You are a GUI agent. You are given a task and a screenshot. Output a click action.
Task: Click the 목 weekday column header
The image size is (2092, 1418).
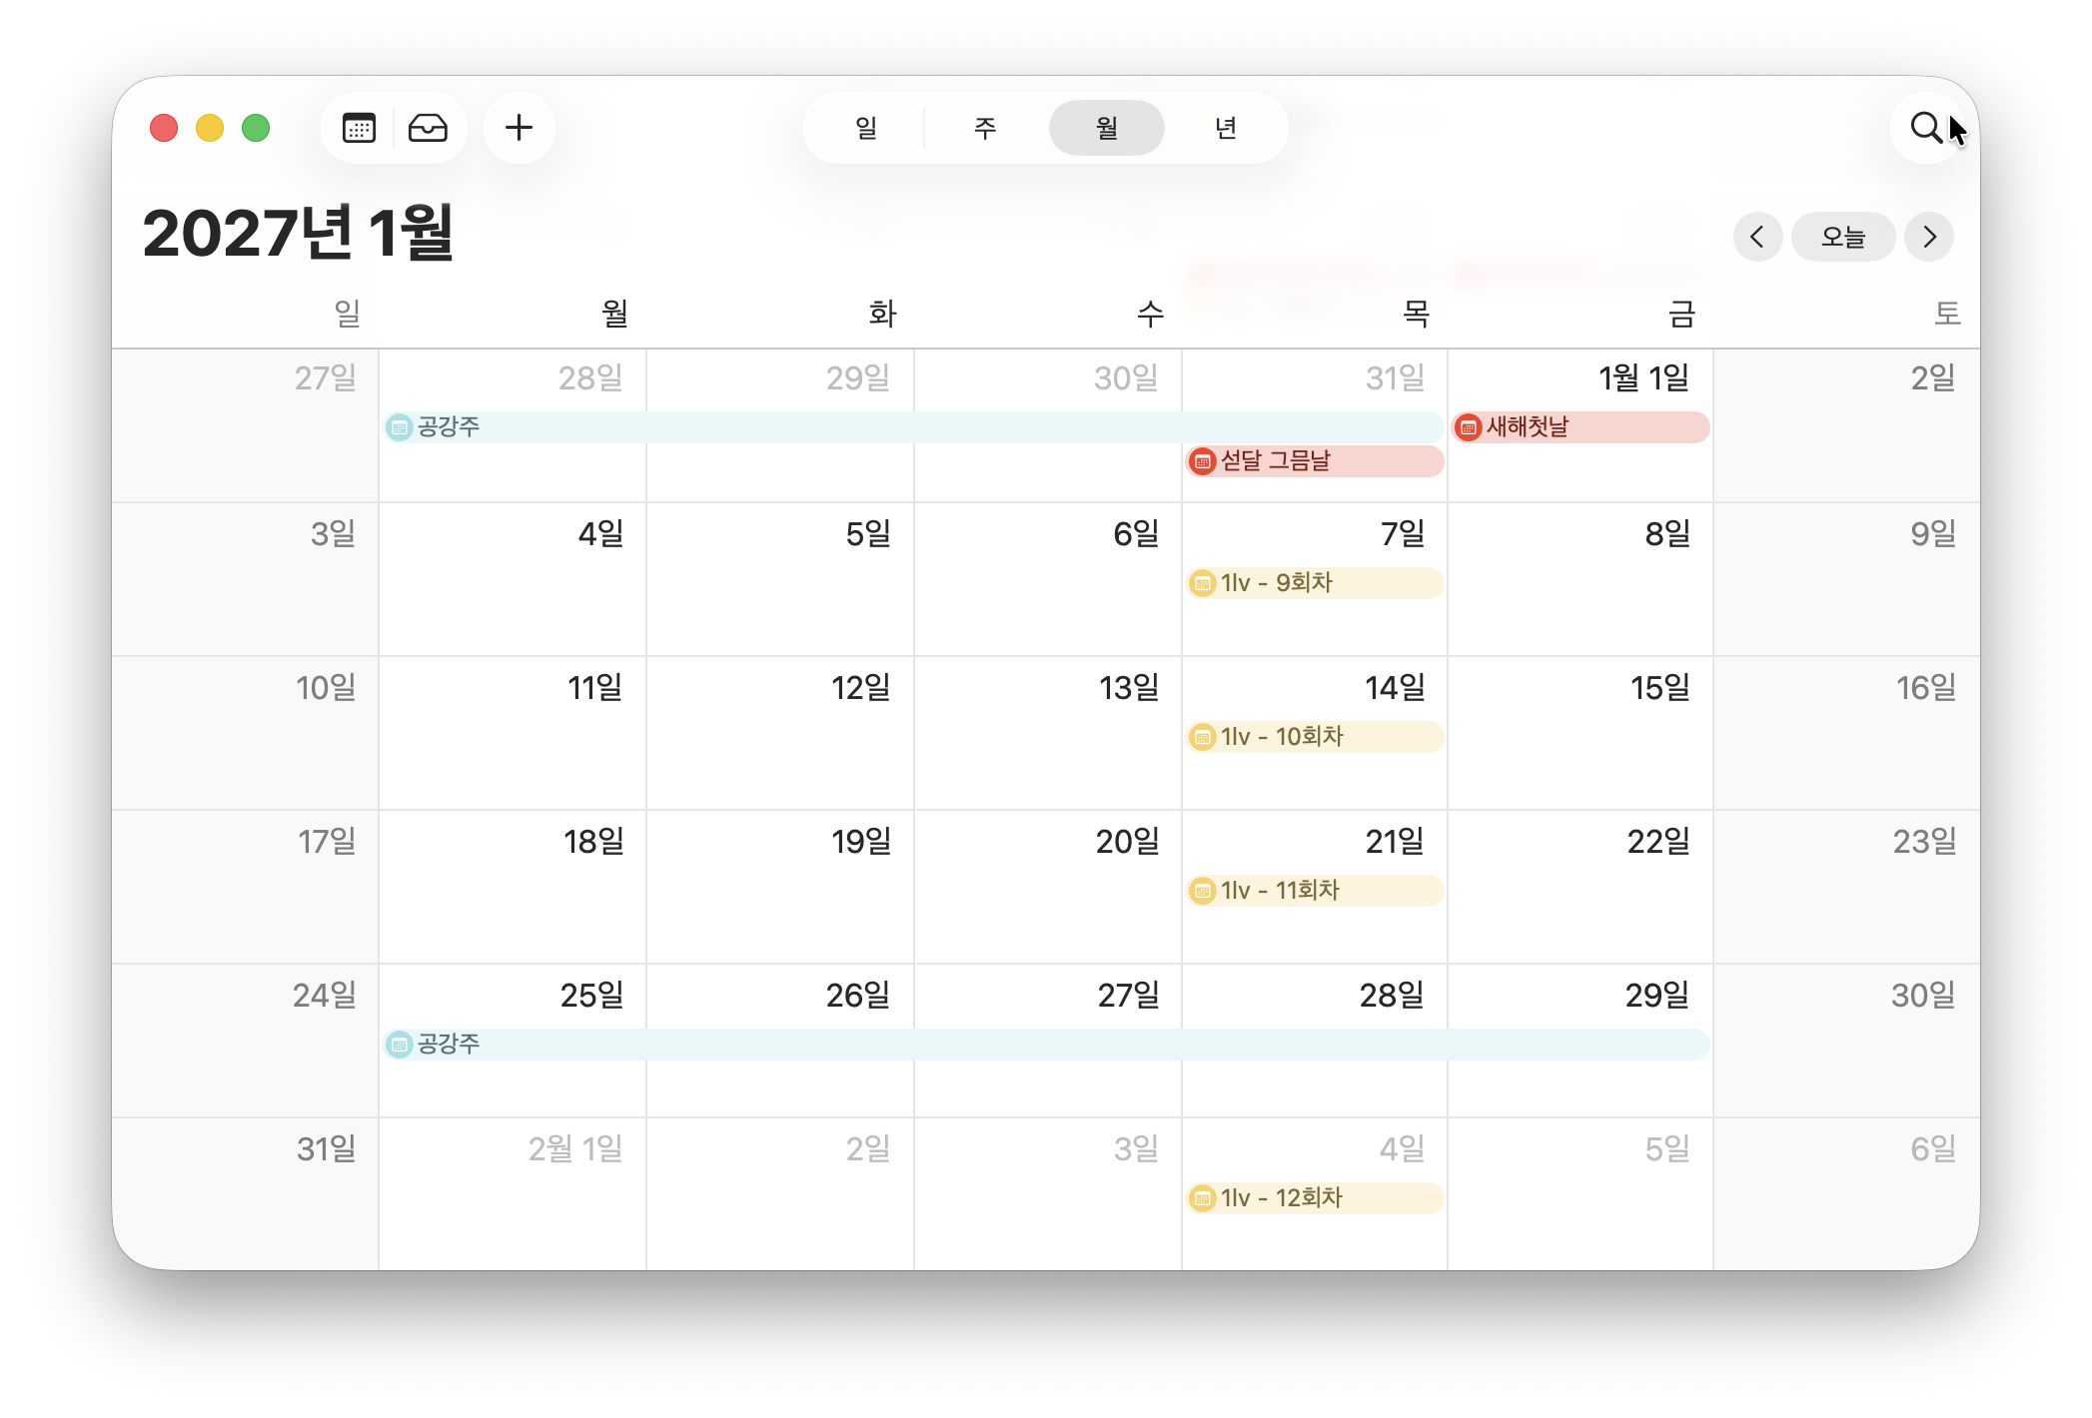click(x=1416, y=314)
